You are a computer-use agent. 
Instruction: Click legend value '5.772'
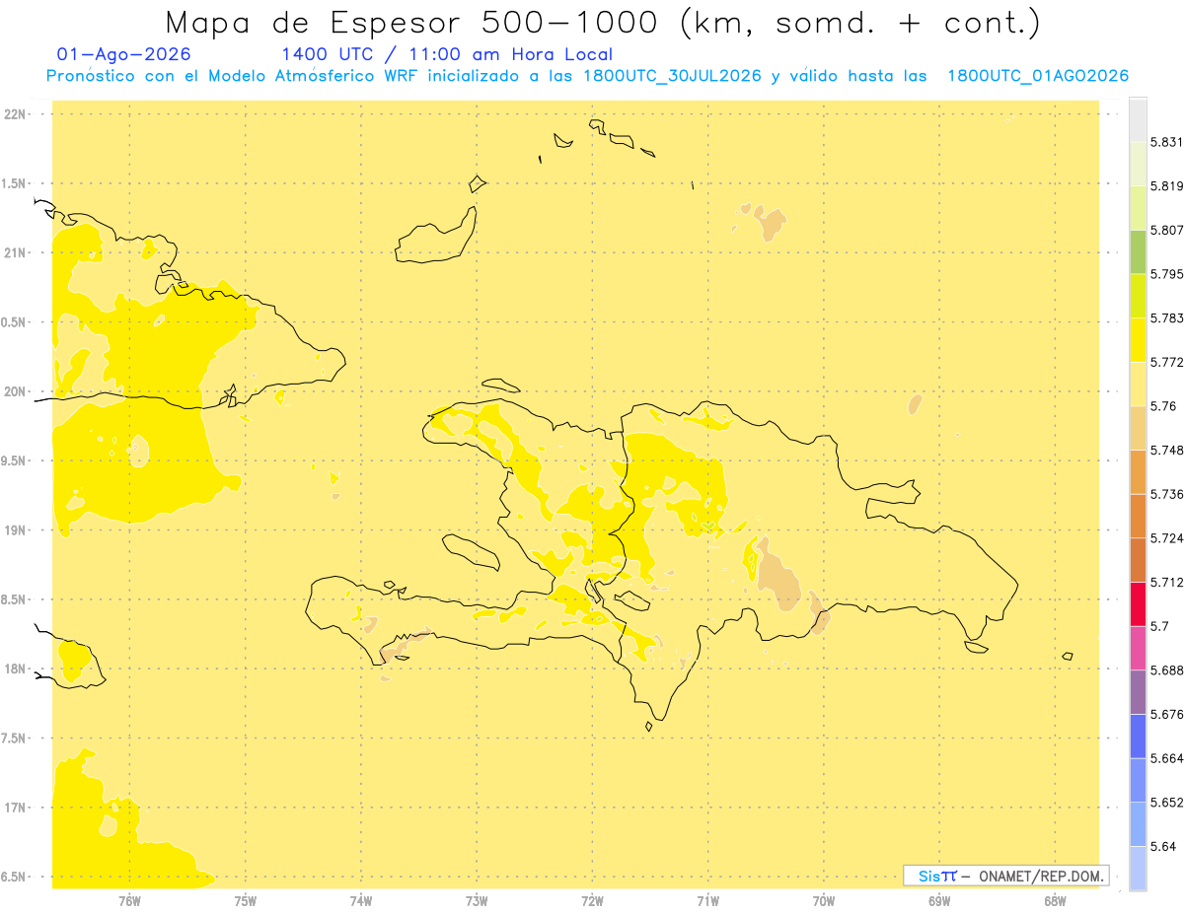click(x=1166, y=362)
